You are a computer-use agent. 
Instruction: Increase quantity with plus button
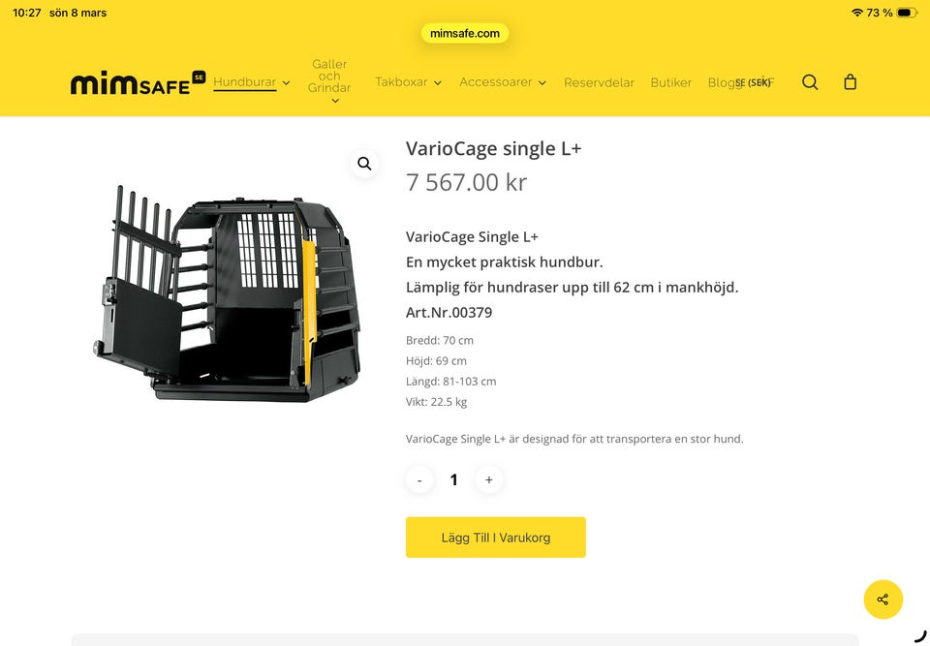click(x=488, y=479)
